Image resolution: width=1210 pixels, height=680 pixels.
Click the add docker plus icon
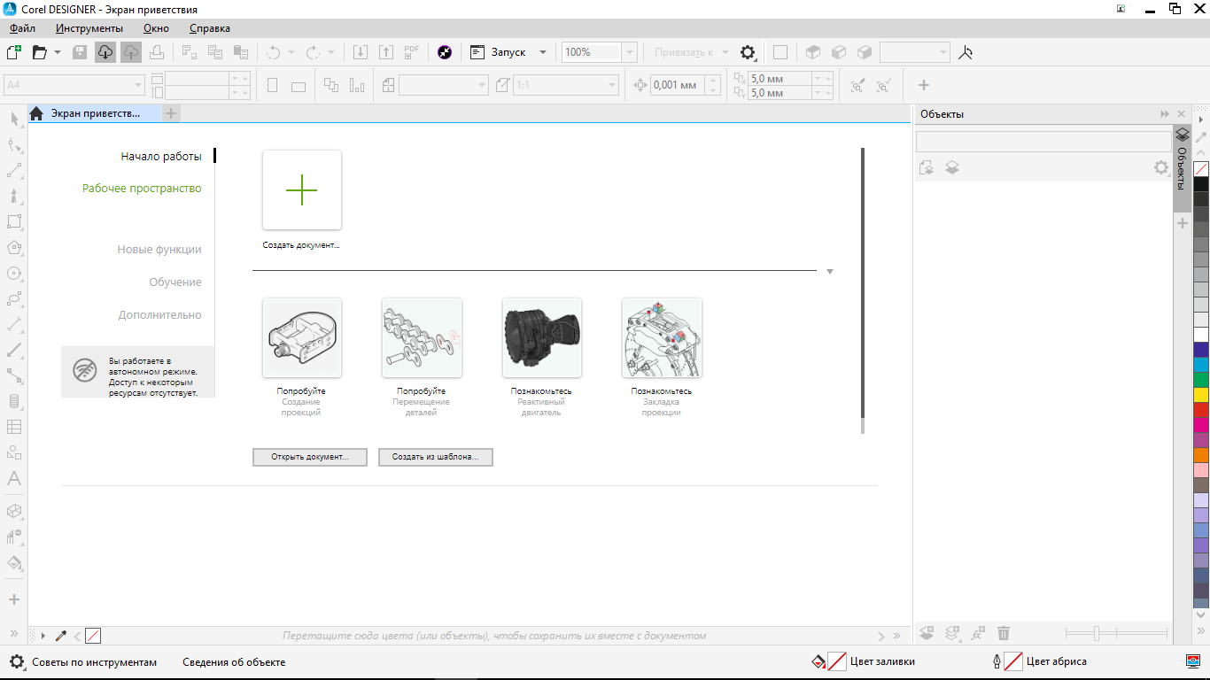pyautogui.click(x=1183, y=224)
